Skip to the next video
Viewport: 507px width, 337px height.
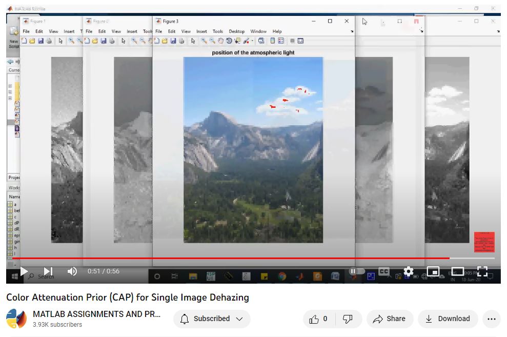(x=48, y=271)
